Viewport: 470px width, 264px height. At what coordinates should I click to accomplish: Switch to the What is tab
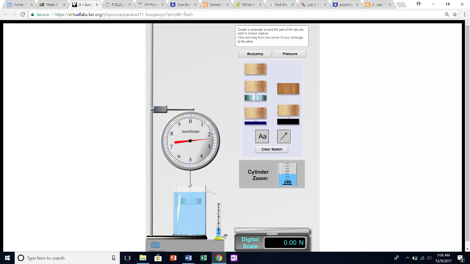coord(248,5)
